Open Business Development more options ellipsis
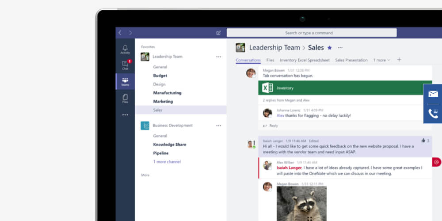This screenshot has height=221, width=442. pyautogui.click(x=218, y=126)
